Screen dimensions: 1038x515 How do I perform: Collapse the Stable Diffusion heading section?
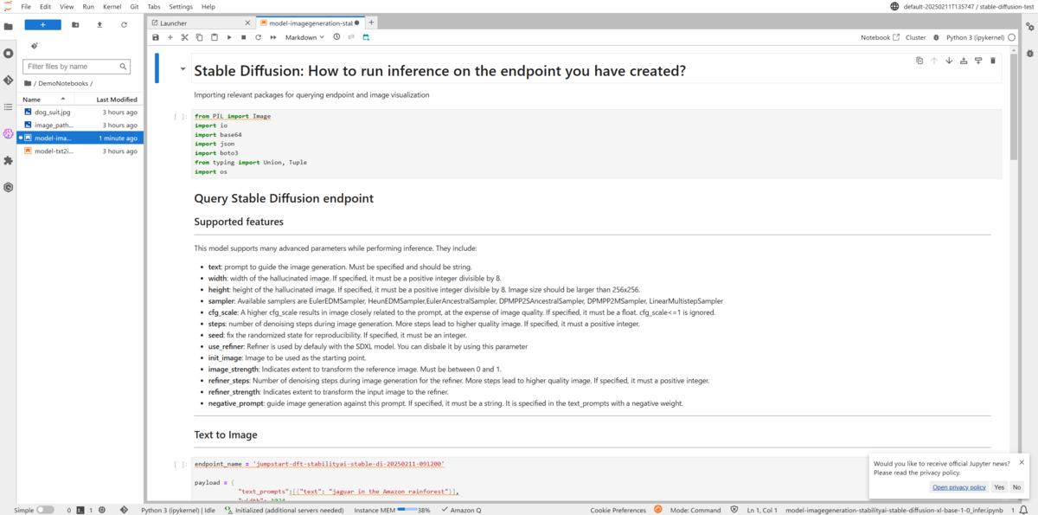click(183, 69)
